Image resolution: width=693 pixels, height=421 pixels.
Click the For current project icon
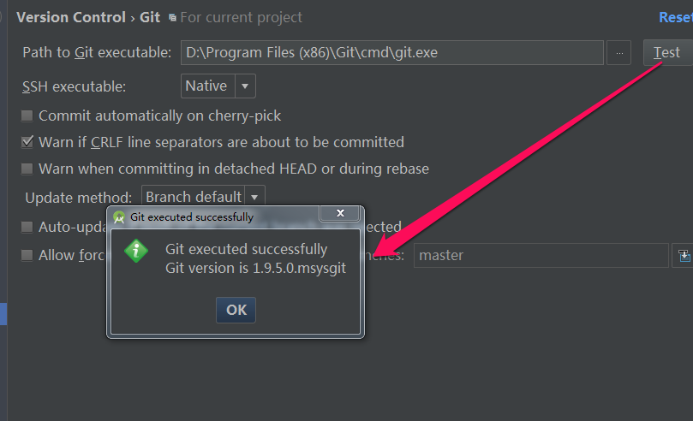pyautogui.click(x=172, y=18)
